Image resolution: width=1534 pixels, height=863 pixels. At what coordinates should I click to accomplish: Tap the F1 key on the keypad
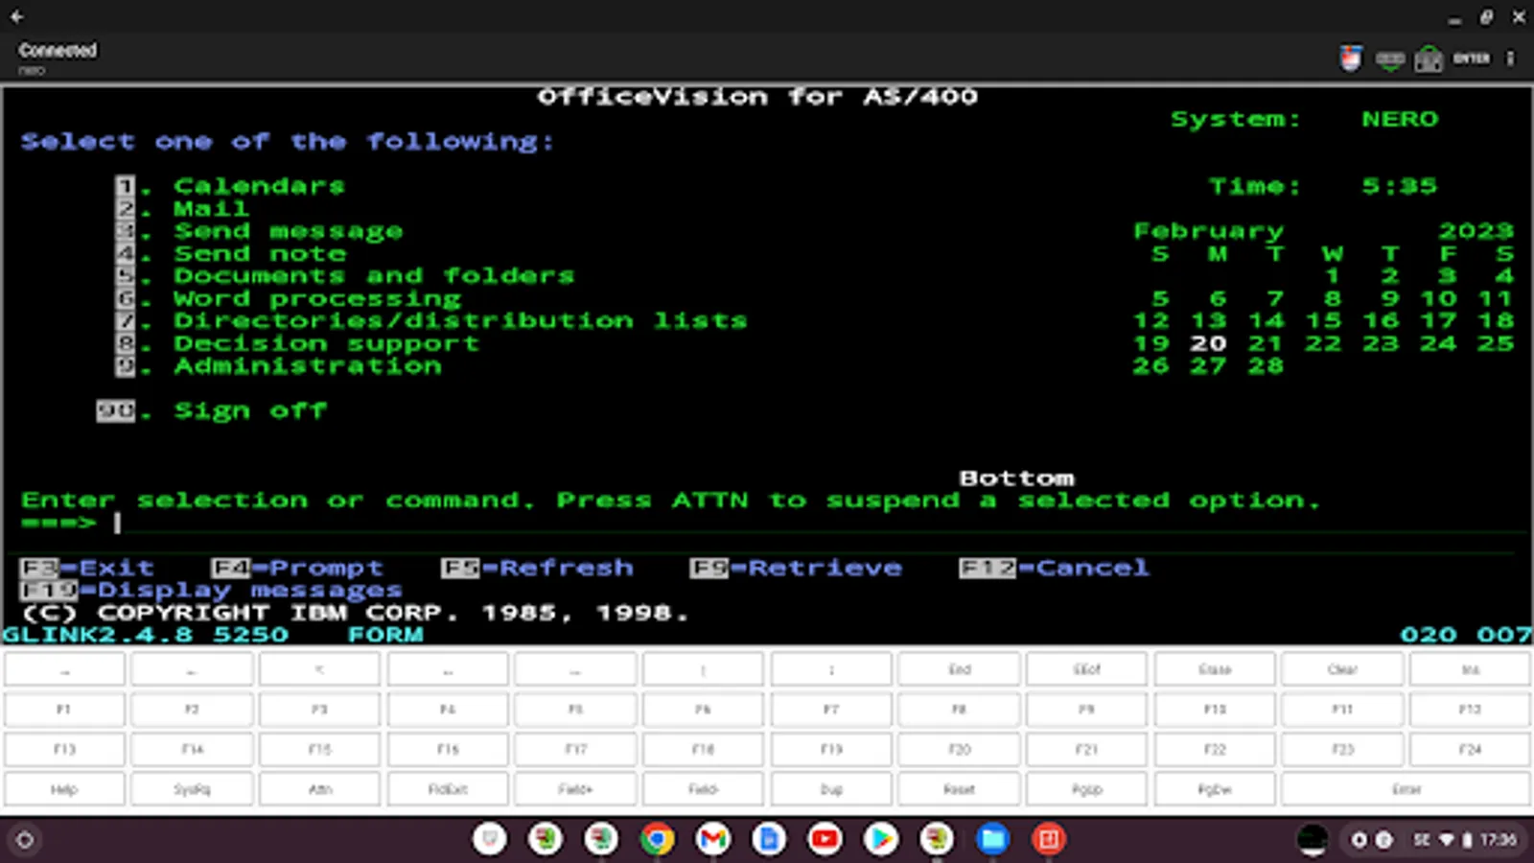64,710
